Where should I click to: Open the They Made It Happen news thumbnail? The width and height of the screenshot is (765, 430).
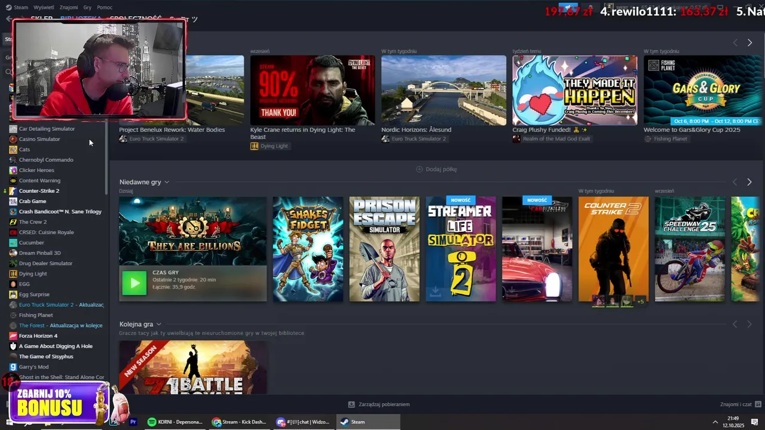tap(574, 90)
